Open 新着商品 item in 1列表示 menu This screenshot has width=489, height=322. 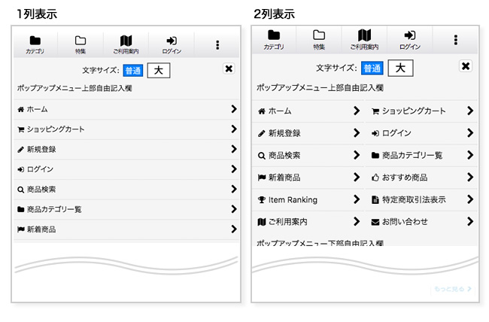(x=126, y=229)
